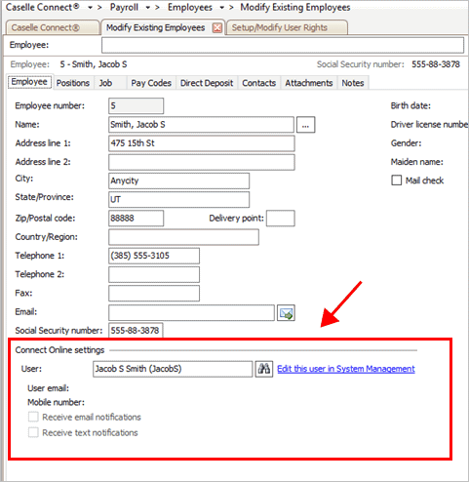Screen dimensions: 469x482
Task: Click the Telephone 2 input field
Action: pyautogui.click(x=154, y=274)
